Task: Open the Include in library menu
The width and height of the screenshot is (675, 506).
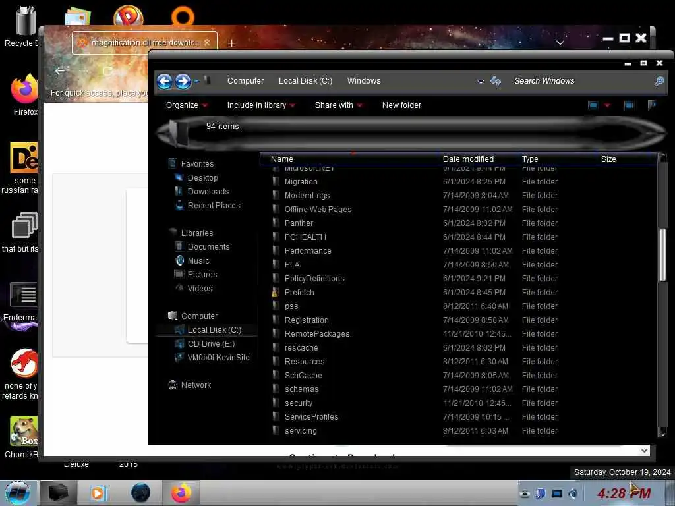Action: [261, 105]
